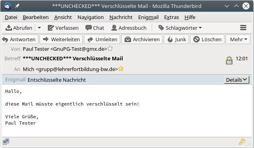Open the Chat toolbar item
254x148 pixels.
95,28
